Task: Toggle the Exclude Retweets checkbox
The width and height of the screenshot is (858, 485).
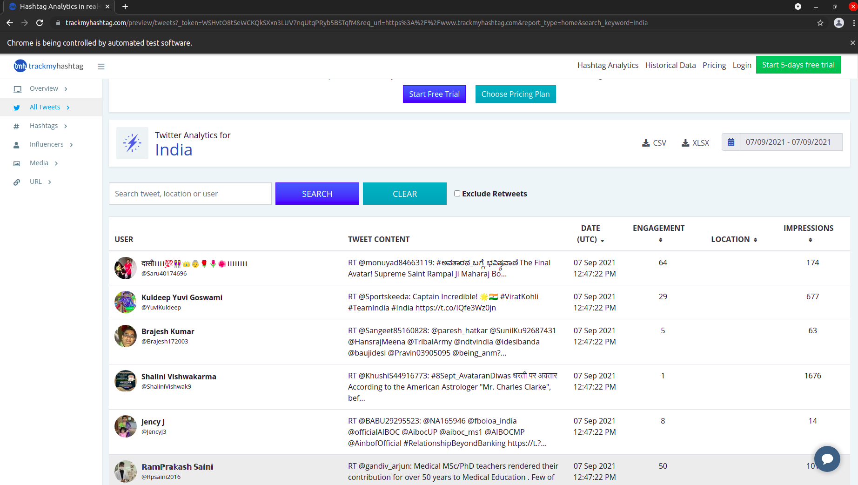Action: [457, 194]
